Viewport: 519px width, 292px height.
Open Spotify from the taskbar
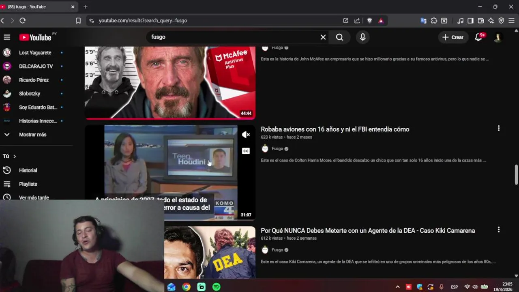[x=217, y=287]
